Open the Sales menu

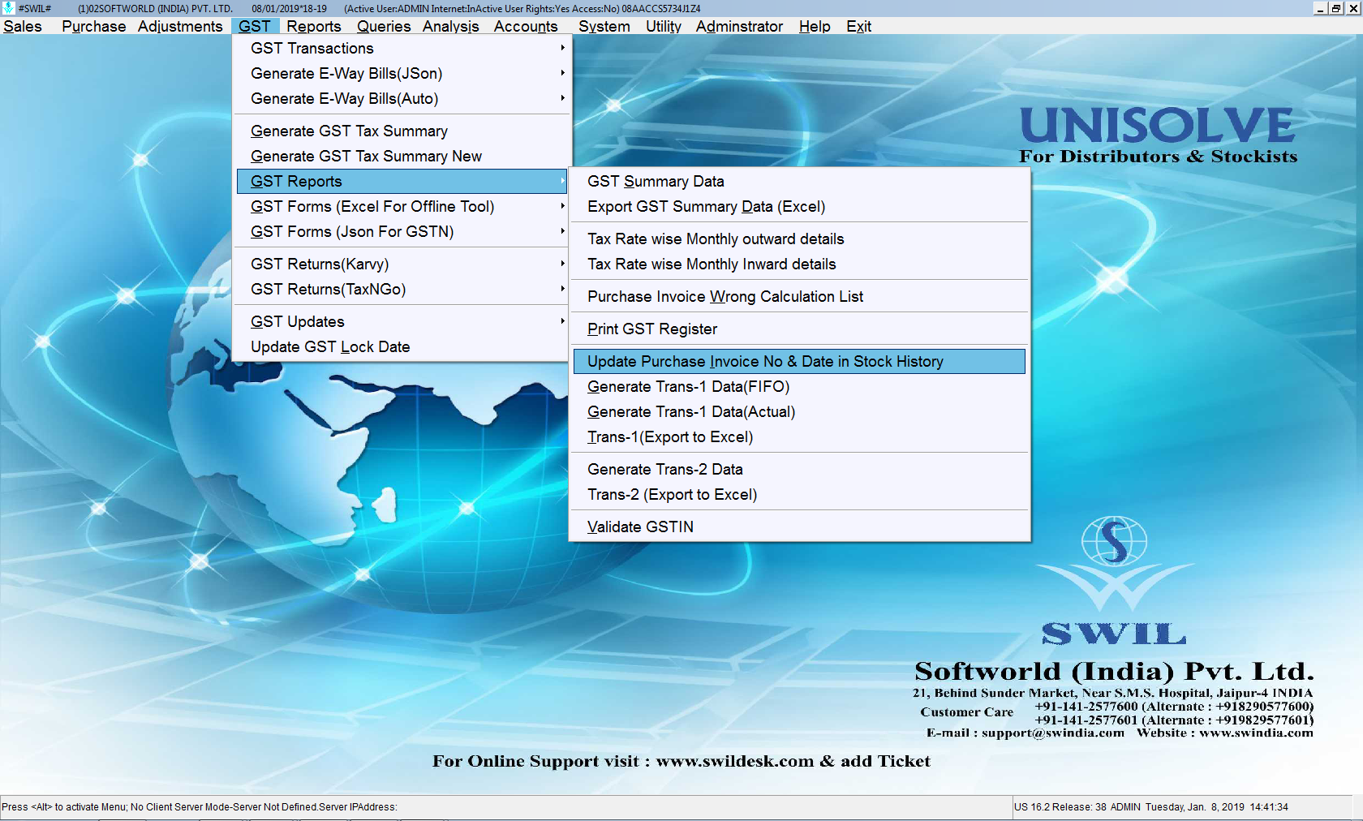pos(23,26)
